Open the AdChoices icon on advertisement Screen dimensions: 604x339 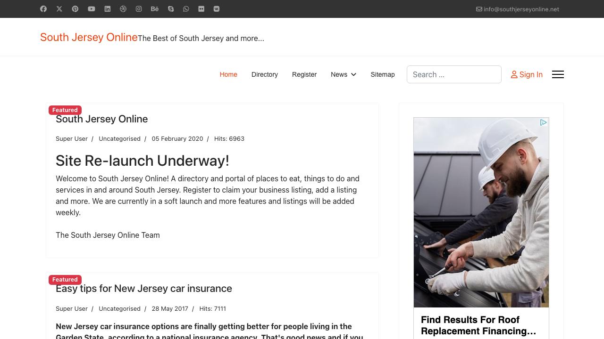tap(543, 122)
